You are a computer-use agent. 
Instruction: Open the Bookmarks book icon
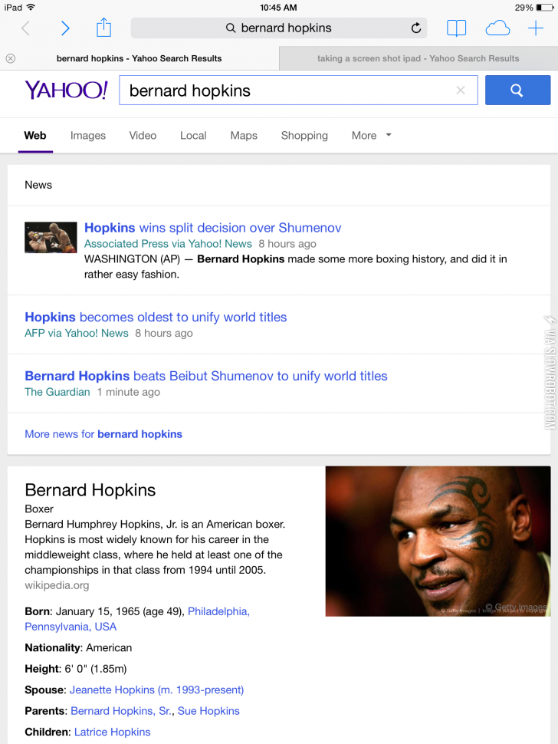(x=457, y=28)
